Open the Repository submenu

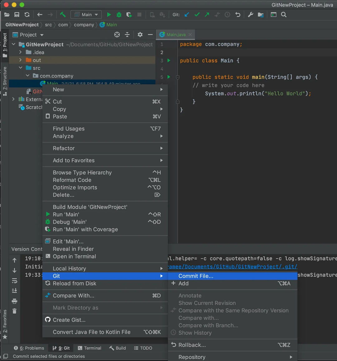[232, 357]
